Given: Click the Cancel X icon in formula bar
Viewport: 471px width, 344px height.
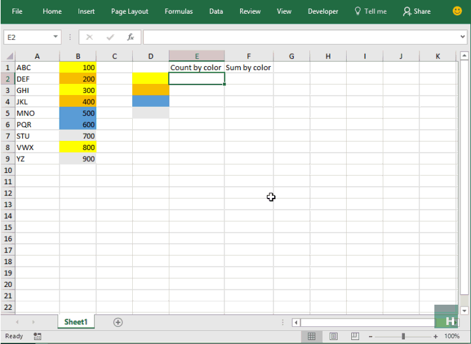Looking at the screenshot, I should [x=89, y=37].
